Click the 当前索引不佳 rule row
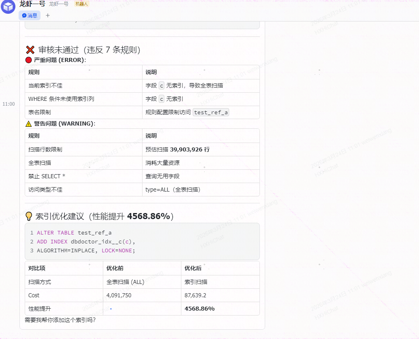 pyautogui.click(x=142, y=85)
